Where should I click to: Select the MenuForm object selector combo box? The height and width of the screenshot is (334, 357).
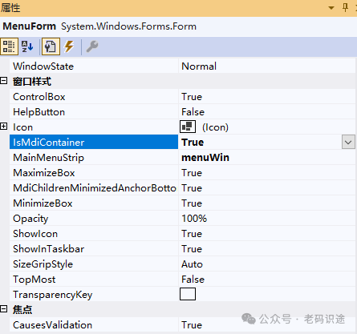178,26
